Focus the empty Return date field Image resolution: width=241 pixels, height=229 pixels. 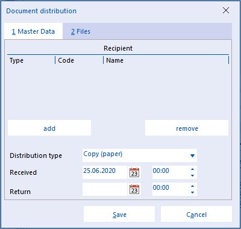coord(105,189)
